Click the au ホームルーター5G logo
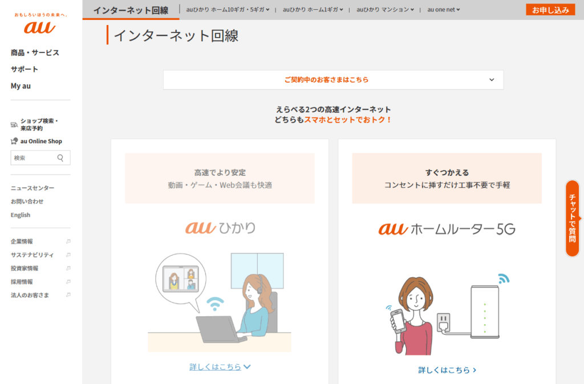The image size is (584, 384). click(x=447, y=228)
